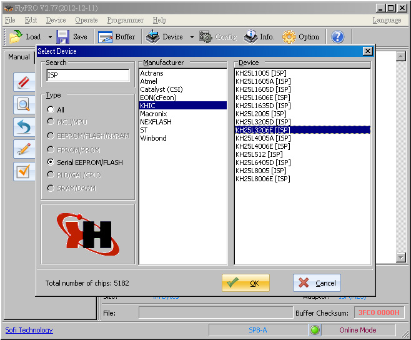Click the Search input field
411x340 pixels.
pos(88,75)
